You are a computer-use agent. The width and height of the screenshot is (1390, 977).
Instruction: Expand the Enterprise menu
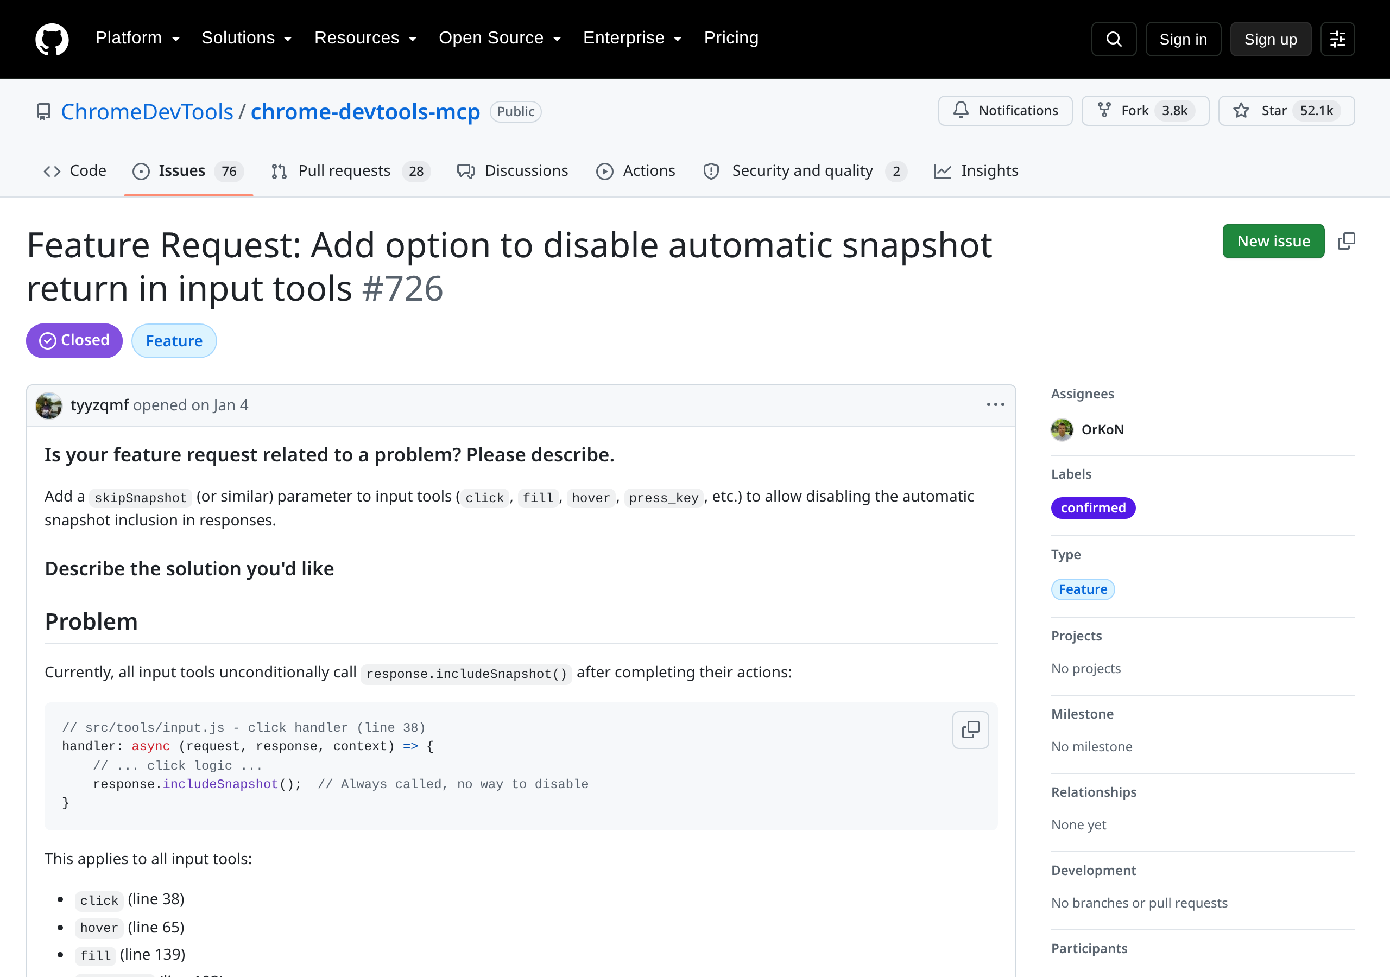(x=633, y=37)
